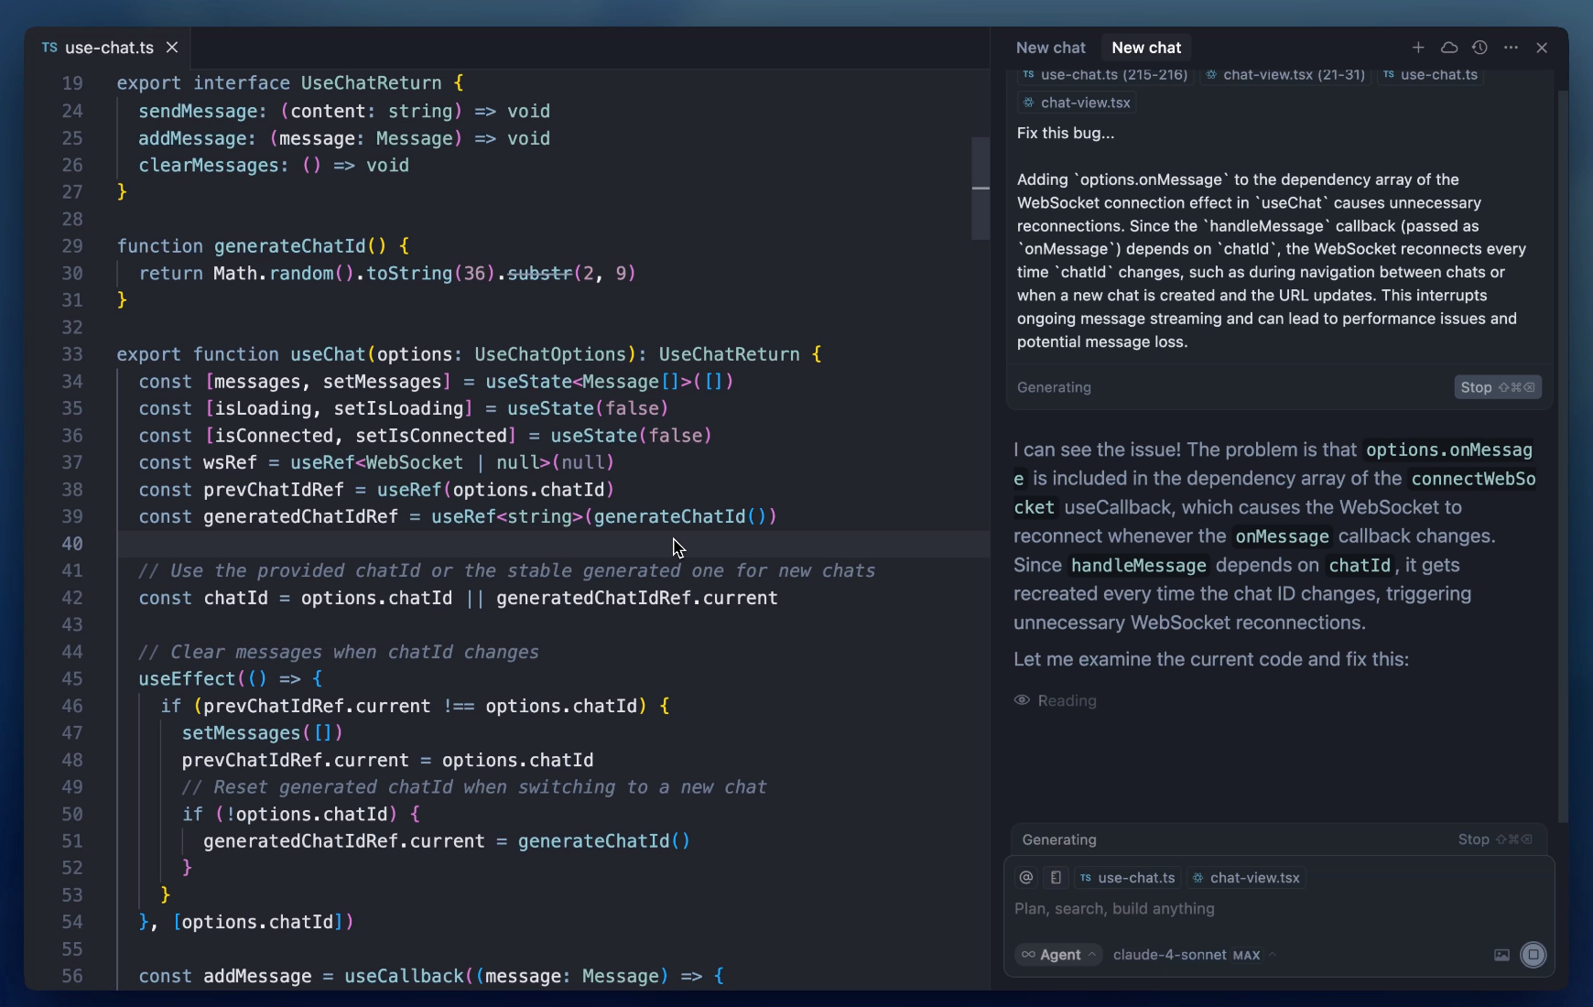Select use-chat.ts chip in chat input
Image resolution: width=1593 pixels, height=1007 pixels.
[x=1127, y=877]
